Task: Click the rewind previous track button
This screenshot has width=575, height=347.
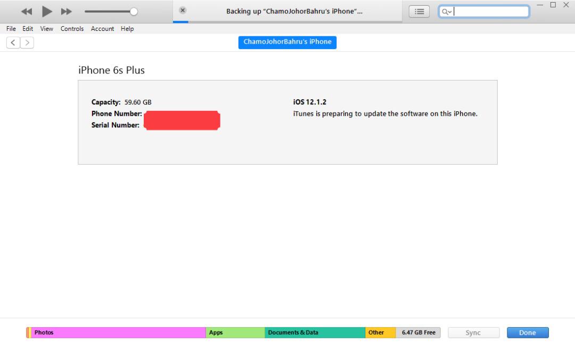Action: pyautogui.click(x=27, y=11)
